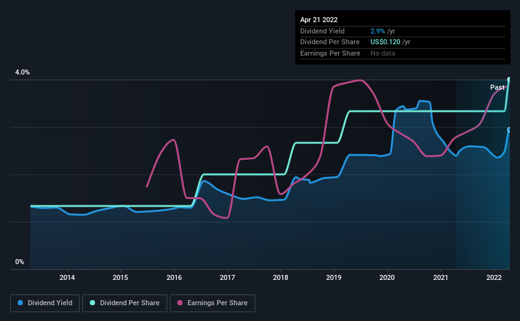Click the 2.9% Dividend Yield tooltip value
The height and width of the screenshot is (321, 520).
(x=377, y=31)
